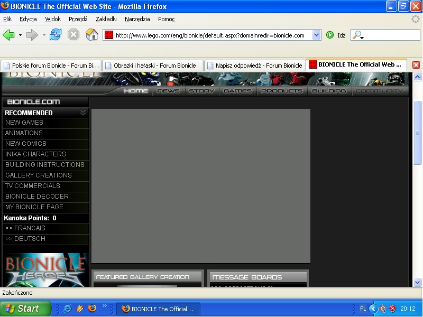423x317 pixels.
Task: Click the Stop loading icon
Action: [x=73, y=35]
